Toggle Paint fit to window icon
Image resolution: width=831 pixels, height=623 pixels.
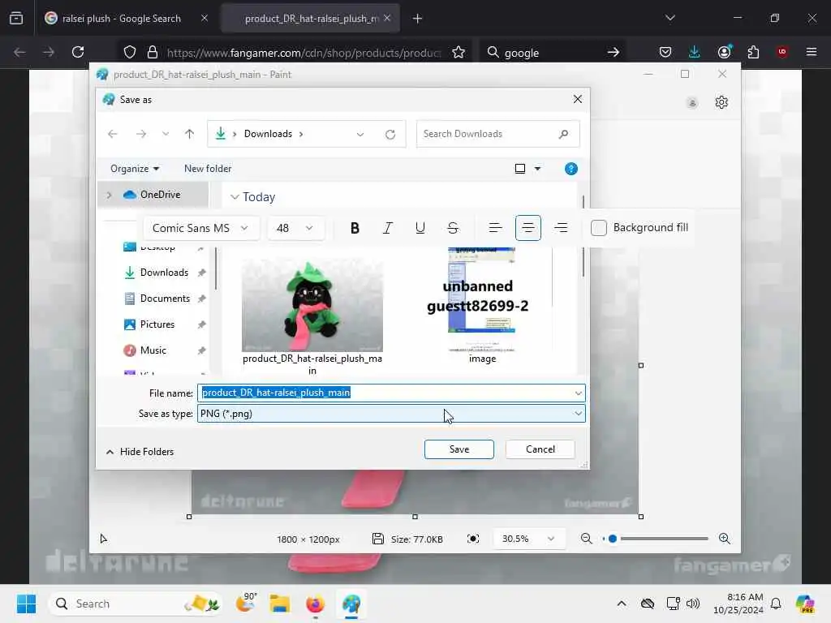pos(473,539)
